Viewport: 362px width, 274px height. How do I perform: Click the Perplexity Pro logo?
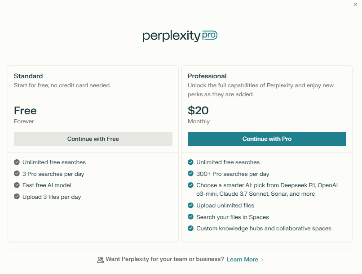(180, 36)
